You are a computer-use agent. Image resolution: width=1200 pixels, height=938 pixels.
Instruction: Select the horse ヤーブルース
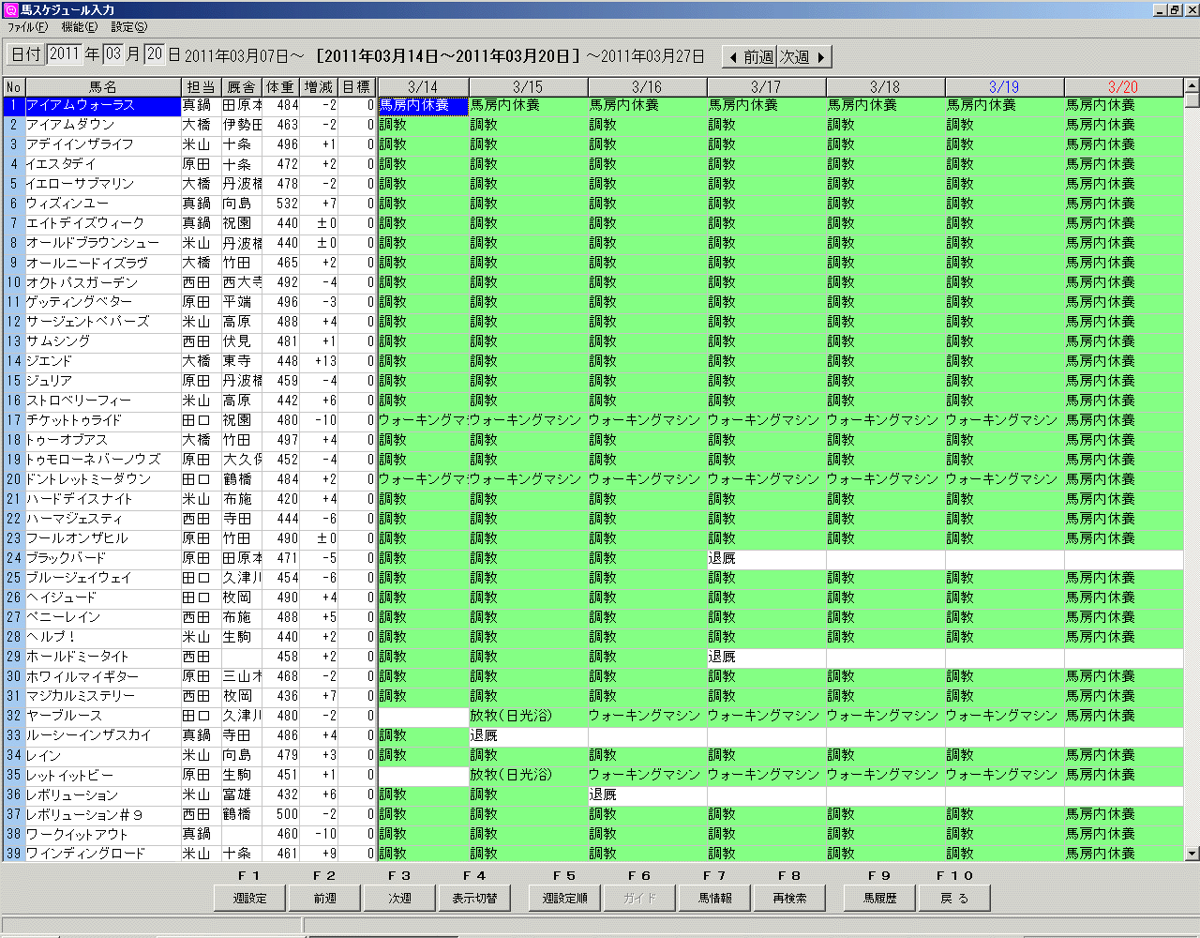[102, 716]
